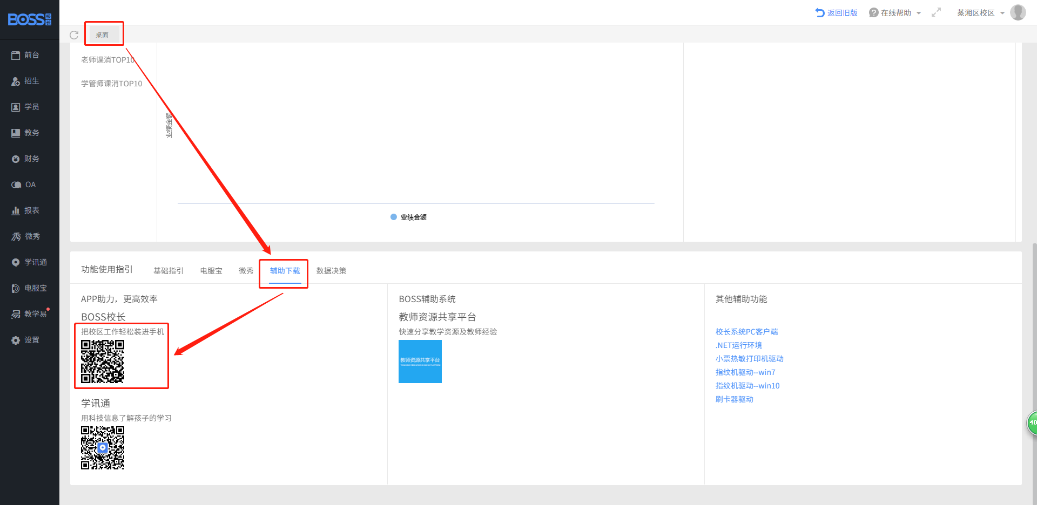Image resolution: width=1037 pixels, height=505 pixels.
Task: Click the user avatar icon
Action: [x=1018, y=12]
